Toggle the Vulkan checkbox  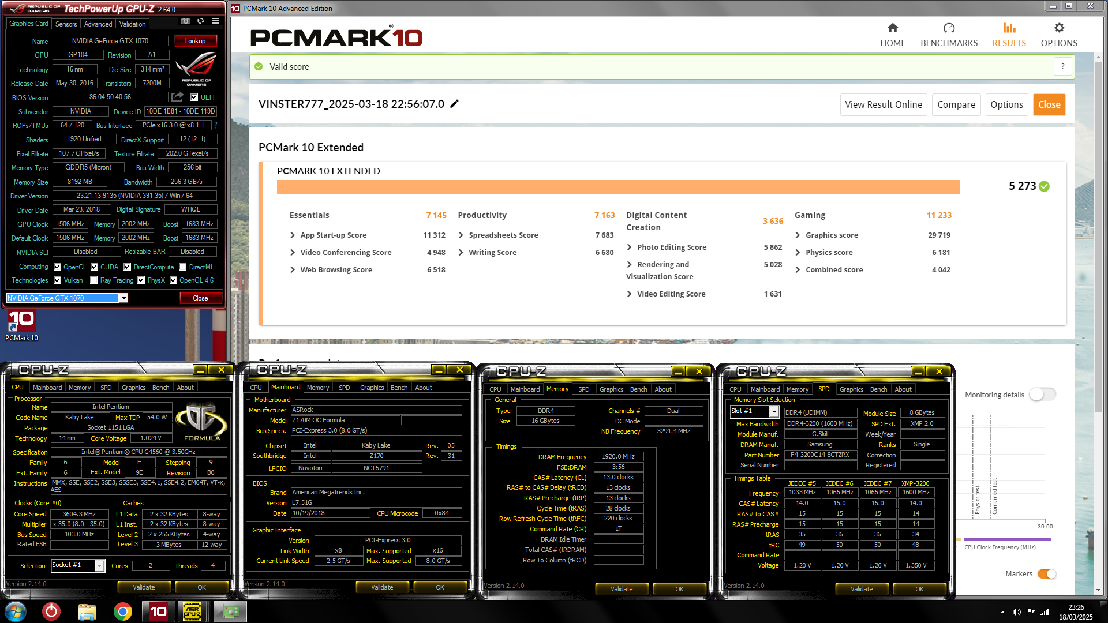pos(57,280)
